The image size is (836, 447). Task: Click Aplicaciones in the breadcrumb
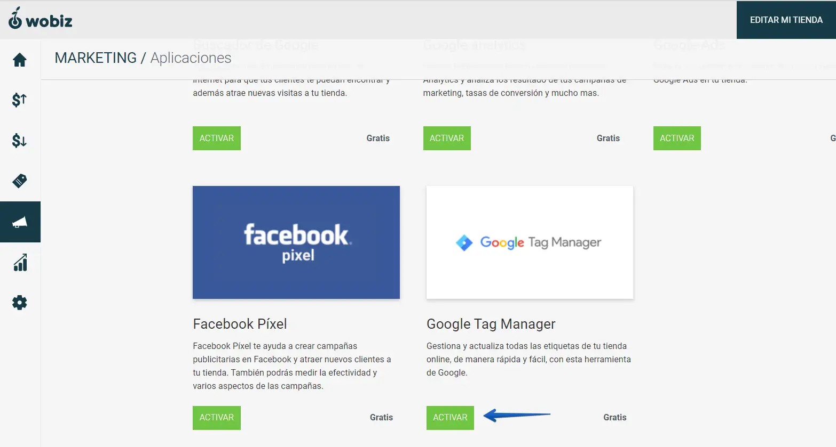pyautogui.click(x=191, y=58)
